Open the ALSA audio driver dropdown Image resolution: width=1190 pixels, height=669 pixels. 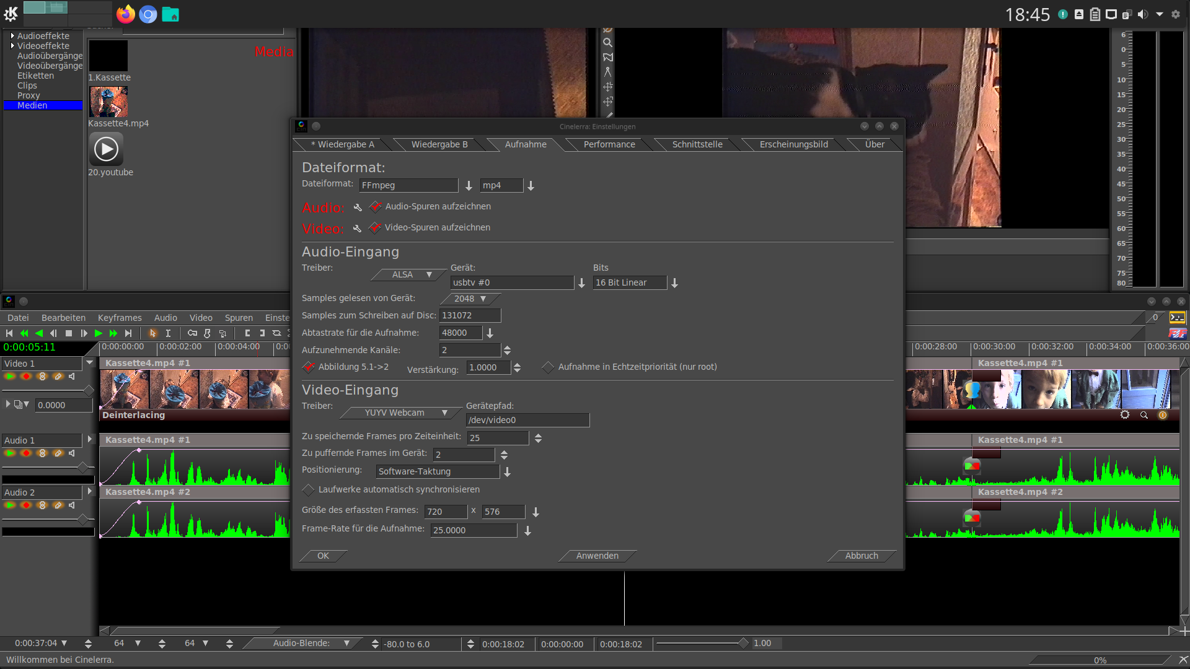[409, 274]
